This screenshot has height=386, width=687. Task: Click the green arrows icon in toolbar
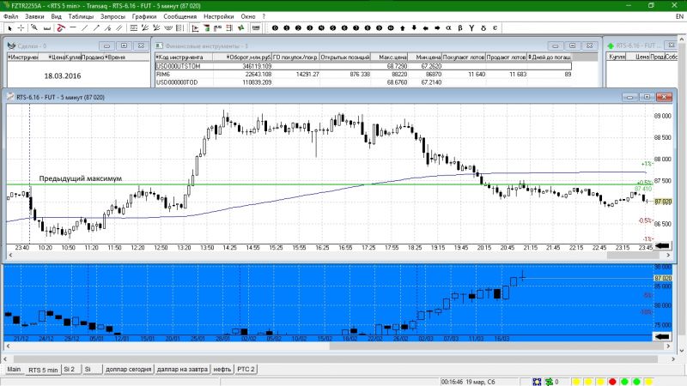click(x=241, y=28)
